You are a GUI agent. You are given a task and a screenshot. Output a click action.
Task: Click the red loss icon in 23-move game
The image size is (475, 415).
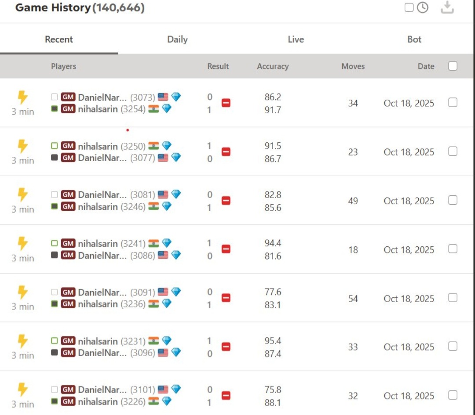pyautogui.click(x=226, y=152)
